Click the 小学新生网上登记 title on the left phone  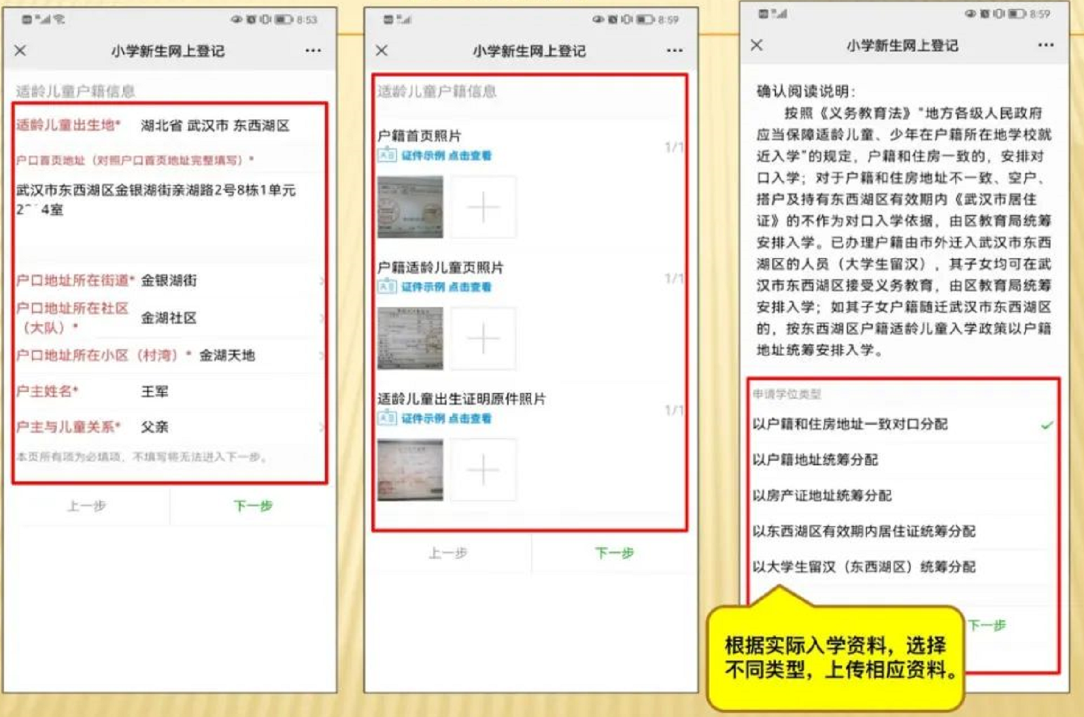coord(168,51)
